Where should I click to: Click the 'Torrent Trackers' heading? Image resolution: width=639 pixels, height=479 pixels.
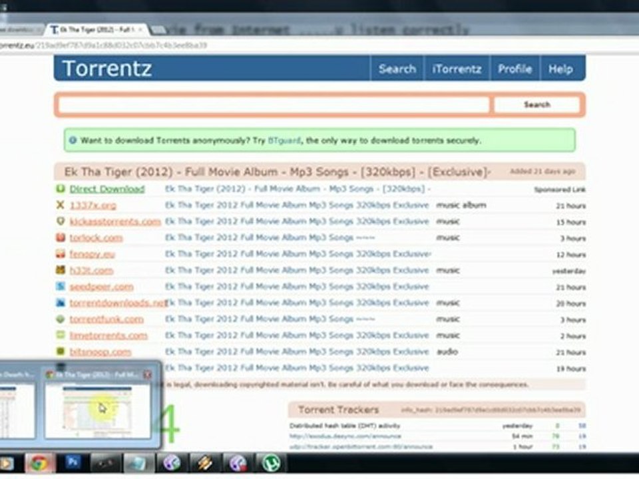click(339, 410)
